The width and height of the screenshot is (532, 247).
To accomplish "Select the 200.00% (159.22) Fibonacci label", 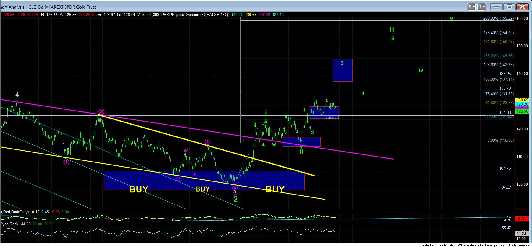I will [x=499, y=18].
